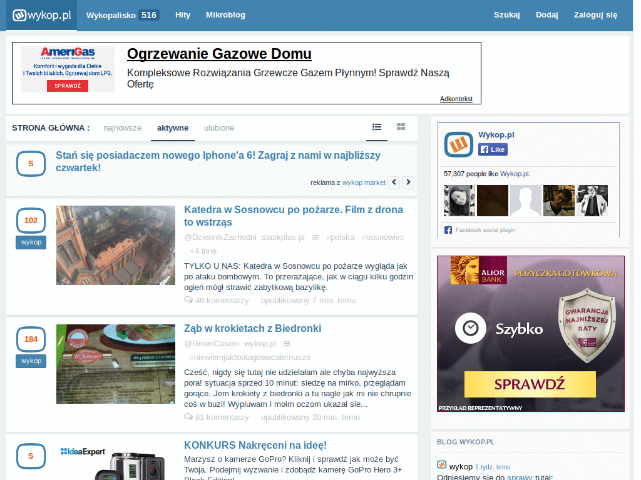This screenshot has height=480, width=641.
Task: Click 1 tydz. temu blog timestamp
Action: pos(493,467)
